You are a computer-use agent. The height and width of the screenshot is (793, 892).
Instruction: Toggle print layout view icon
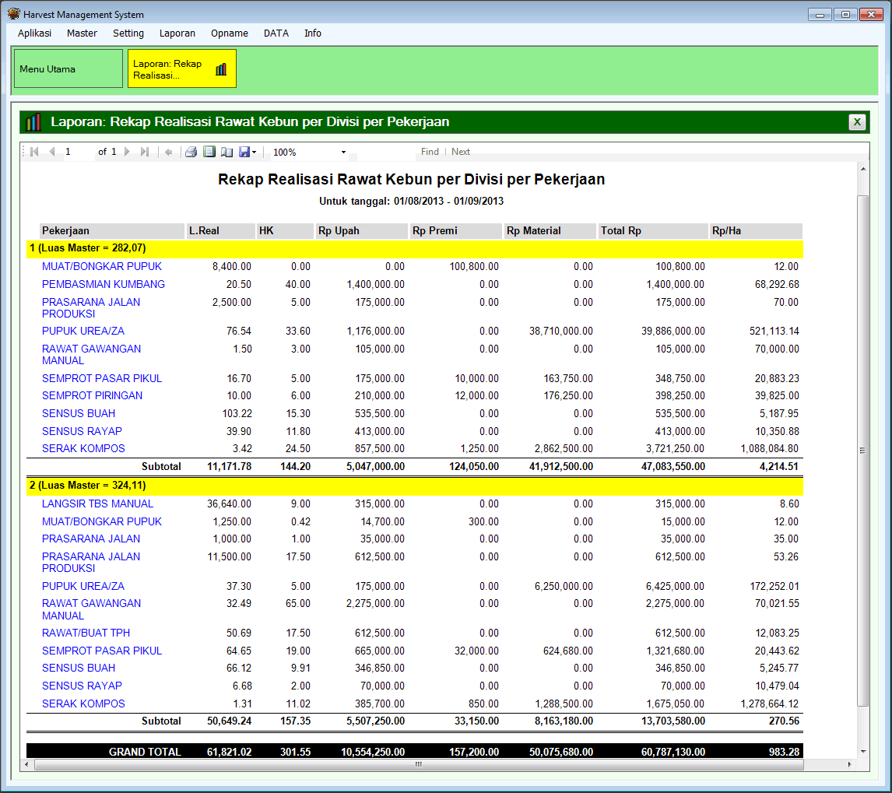tap(209, 152)
